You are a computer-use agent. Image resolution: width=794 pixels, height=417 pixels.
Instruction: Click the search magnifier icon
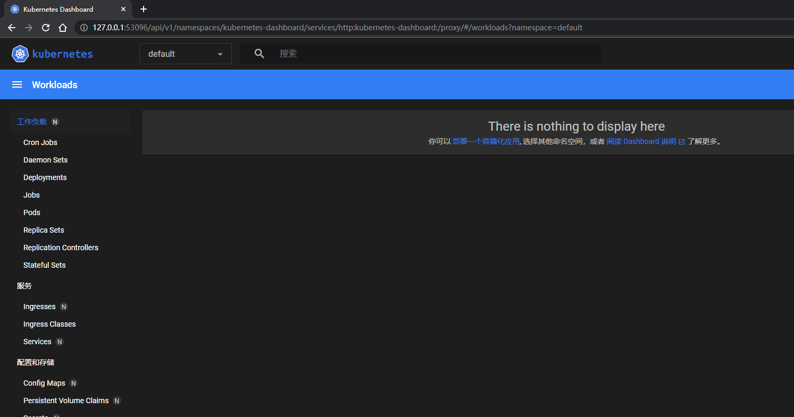[x=259, y=54]
